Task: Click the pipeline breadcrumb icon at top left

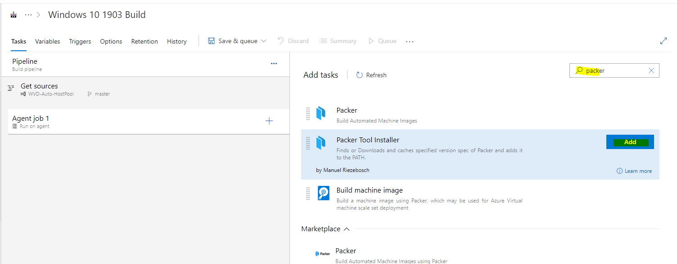Action: [x=13, y=14]
